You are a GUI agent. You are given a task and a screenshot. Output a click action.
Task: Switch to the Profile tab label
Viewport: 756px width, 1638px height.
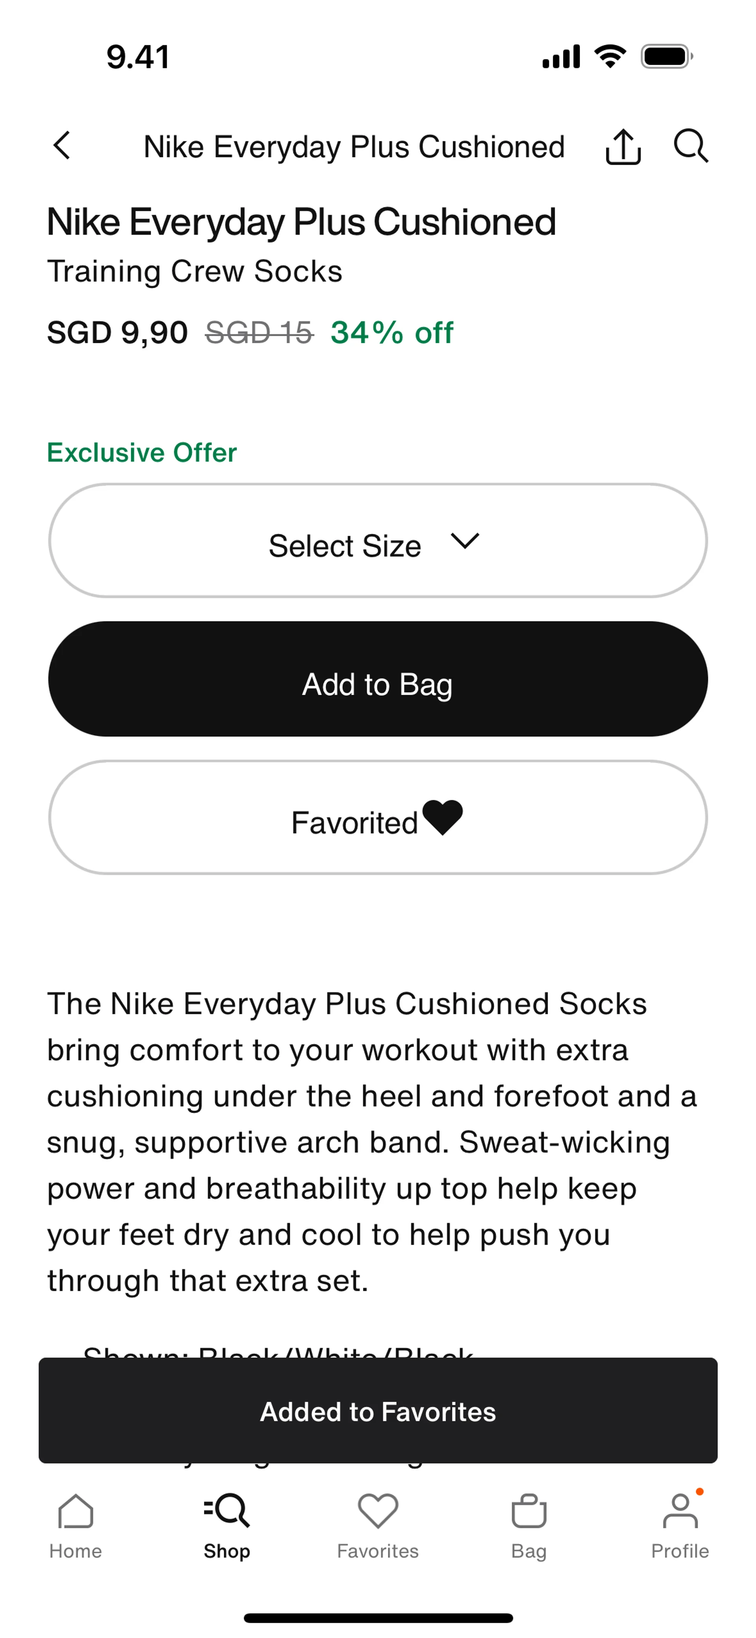point(680,1551)
